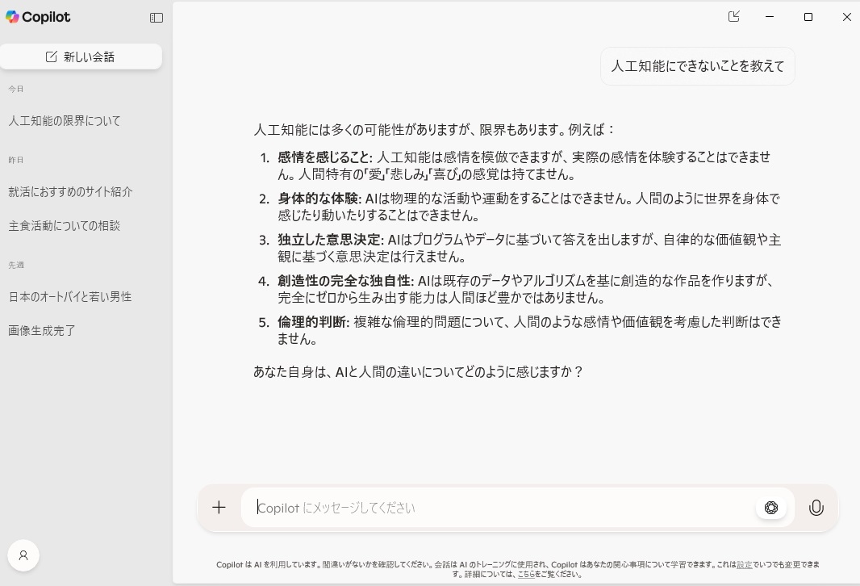Open the 人工知能の限界について conversation
The height and width of the screenshot is (586, 860).
coord(65,121)
